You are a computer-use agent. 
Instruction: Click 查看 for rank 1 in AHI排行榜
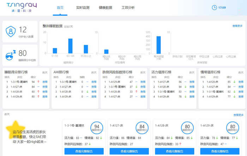[x=94, y=82]
